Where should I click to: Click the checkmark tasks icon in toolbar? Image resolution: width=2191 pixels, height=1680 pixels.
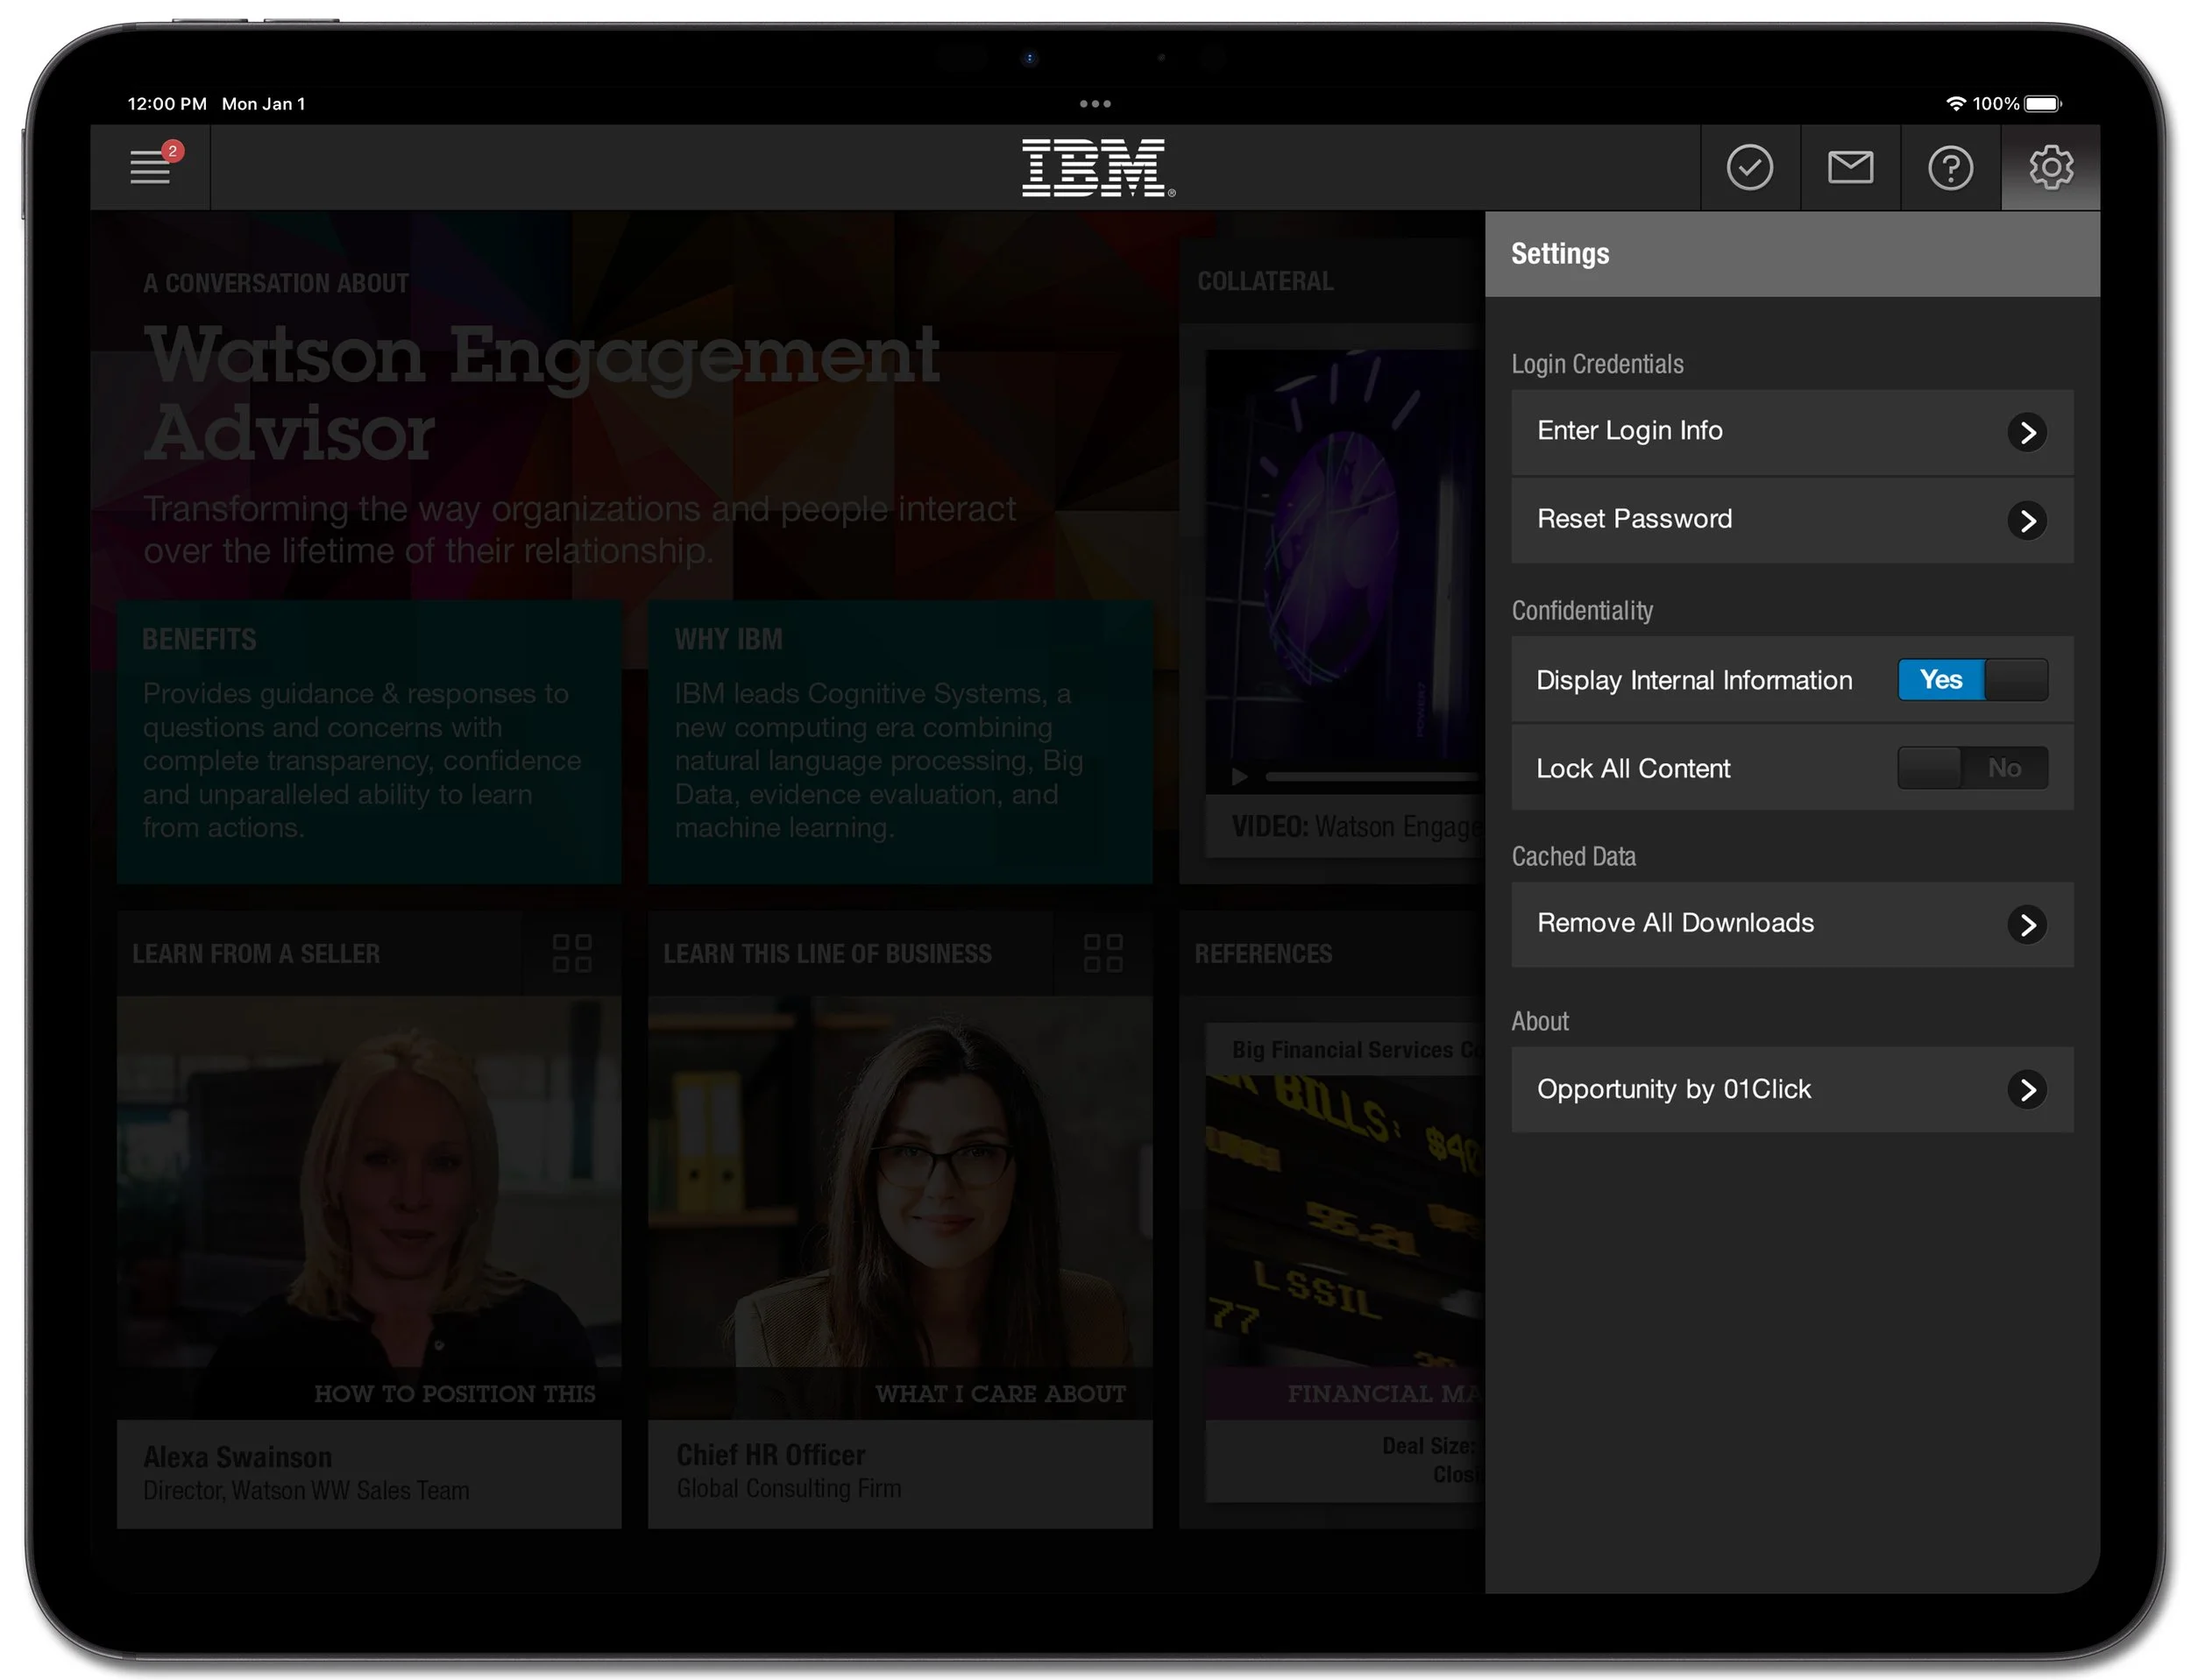pos(1749,167)
